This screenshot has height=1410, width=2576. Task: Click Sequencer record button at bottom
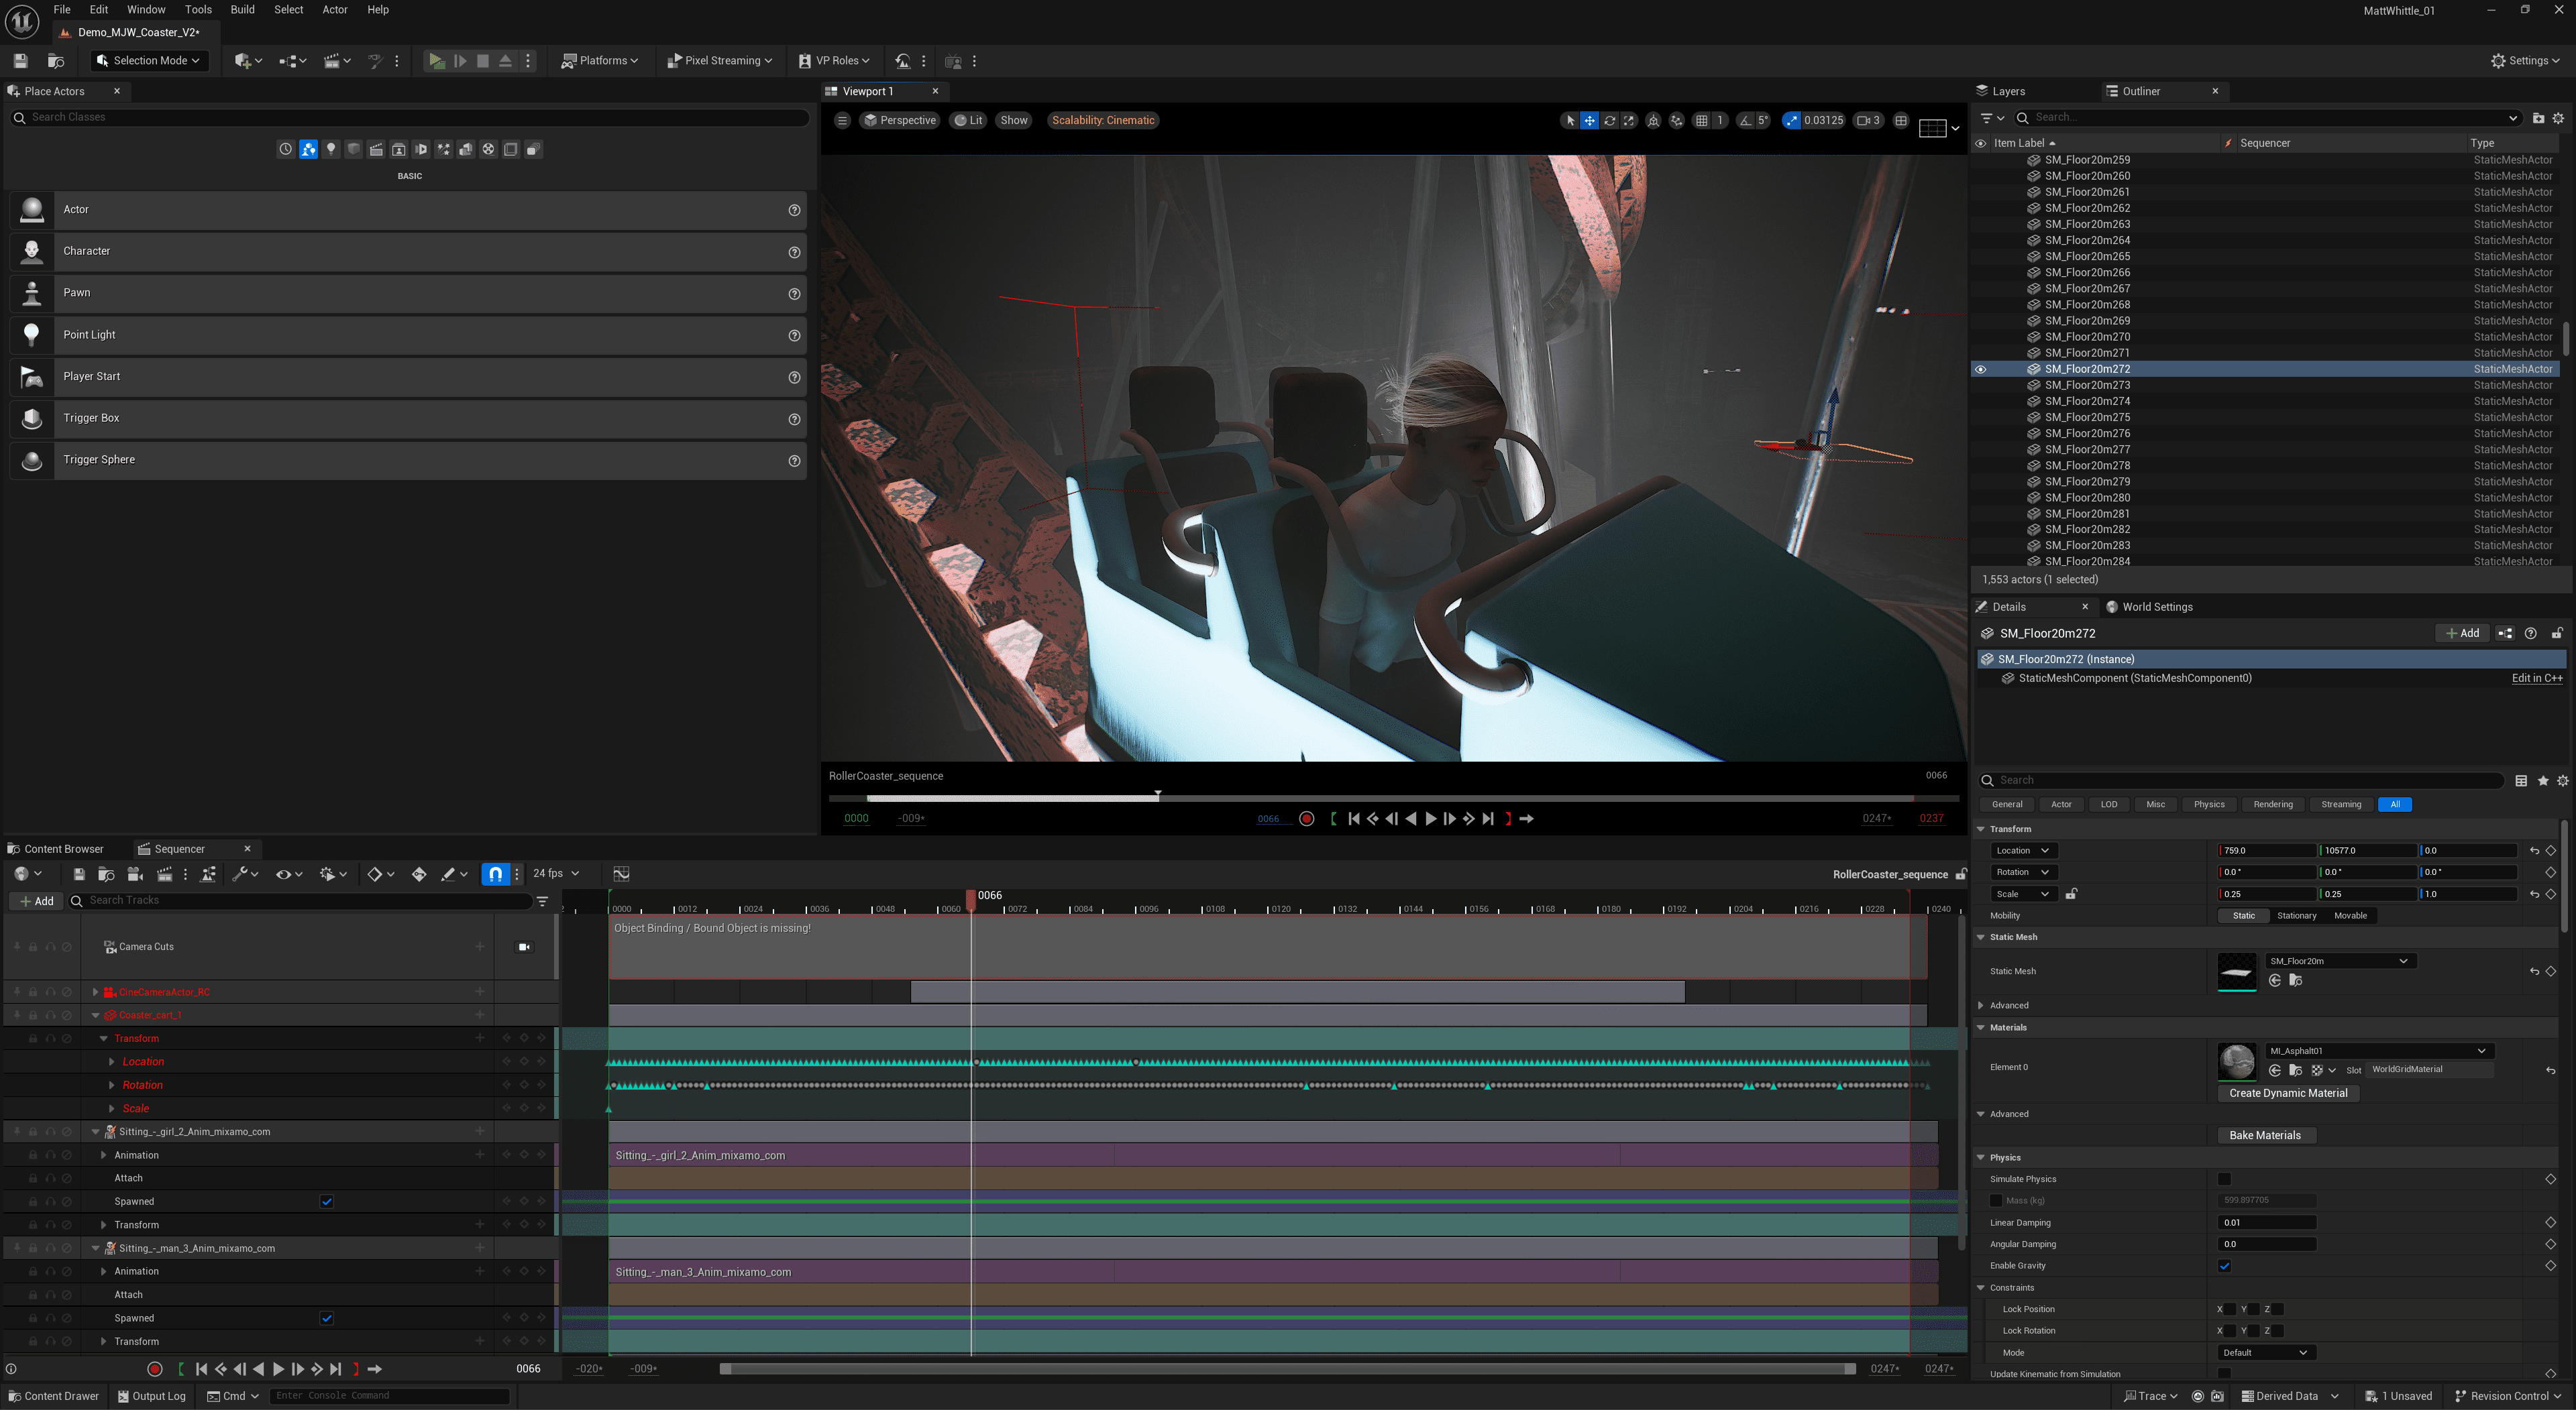tap(155, 1369)
